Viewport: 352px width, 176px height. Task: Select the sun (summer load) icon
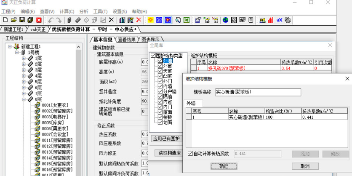(x=151, y=20)
